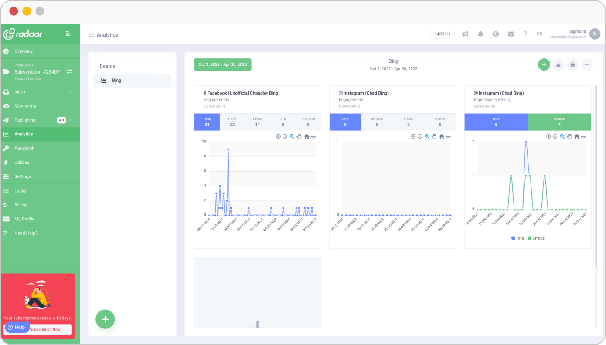Activate pan tool on Instagram Impressions chart
The width and height of the screenshot is (606, 345).
[569, 136]
